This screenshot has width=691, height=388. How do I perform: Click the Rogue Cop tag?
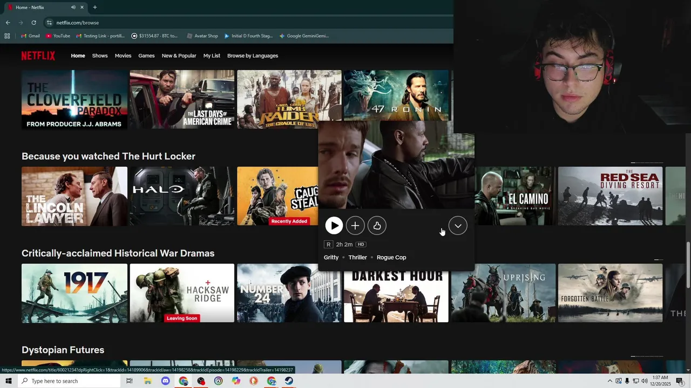tap(391, 258)
